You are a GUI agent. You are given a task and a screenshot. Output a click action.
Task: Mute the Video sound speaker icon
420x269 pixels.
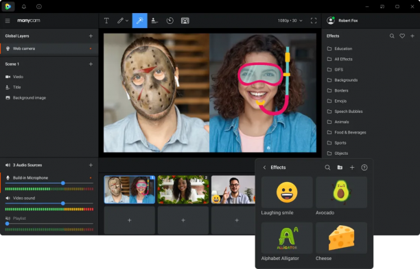pyautogui.click(x=8, y=198)
